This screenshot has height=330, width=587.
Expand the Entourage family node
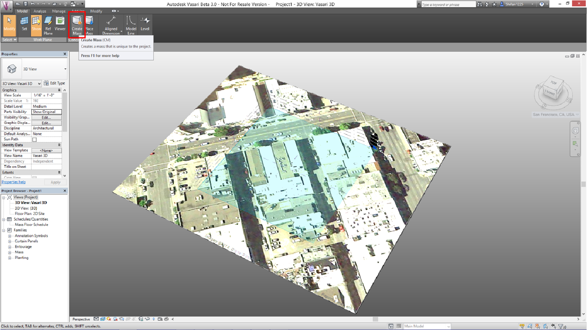pyautogui.click(x=9, y=247)
